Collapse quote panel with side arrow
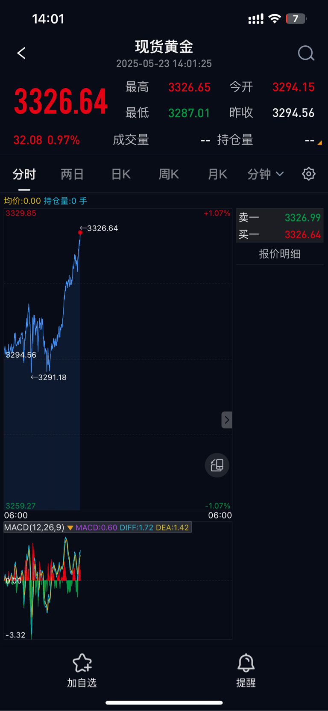Viewport: 328px width, 711px height. 227,420
